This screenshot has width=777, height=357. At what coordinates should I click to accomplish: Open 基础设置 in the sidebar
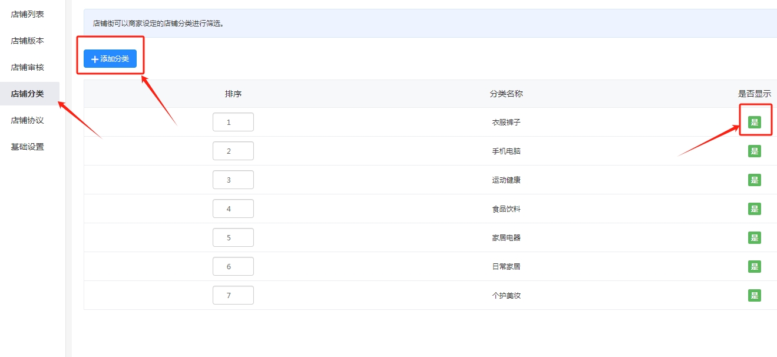27,147
